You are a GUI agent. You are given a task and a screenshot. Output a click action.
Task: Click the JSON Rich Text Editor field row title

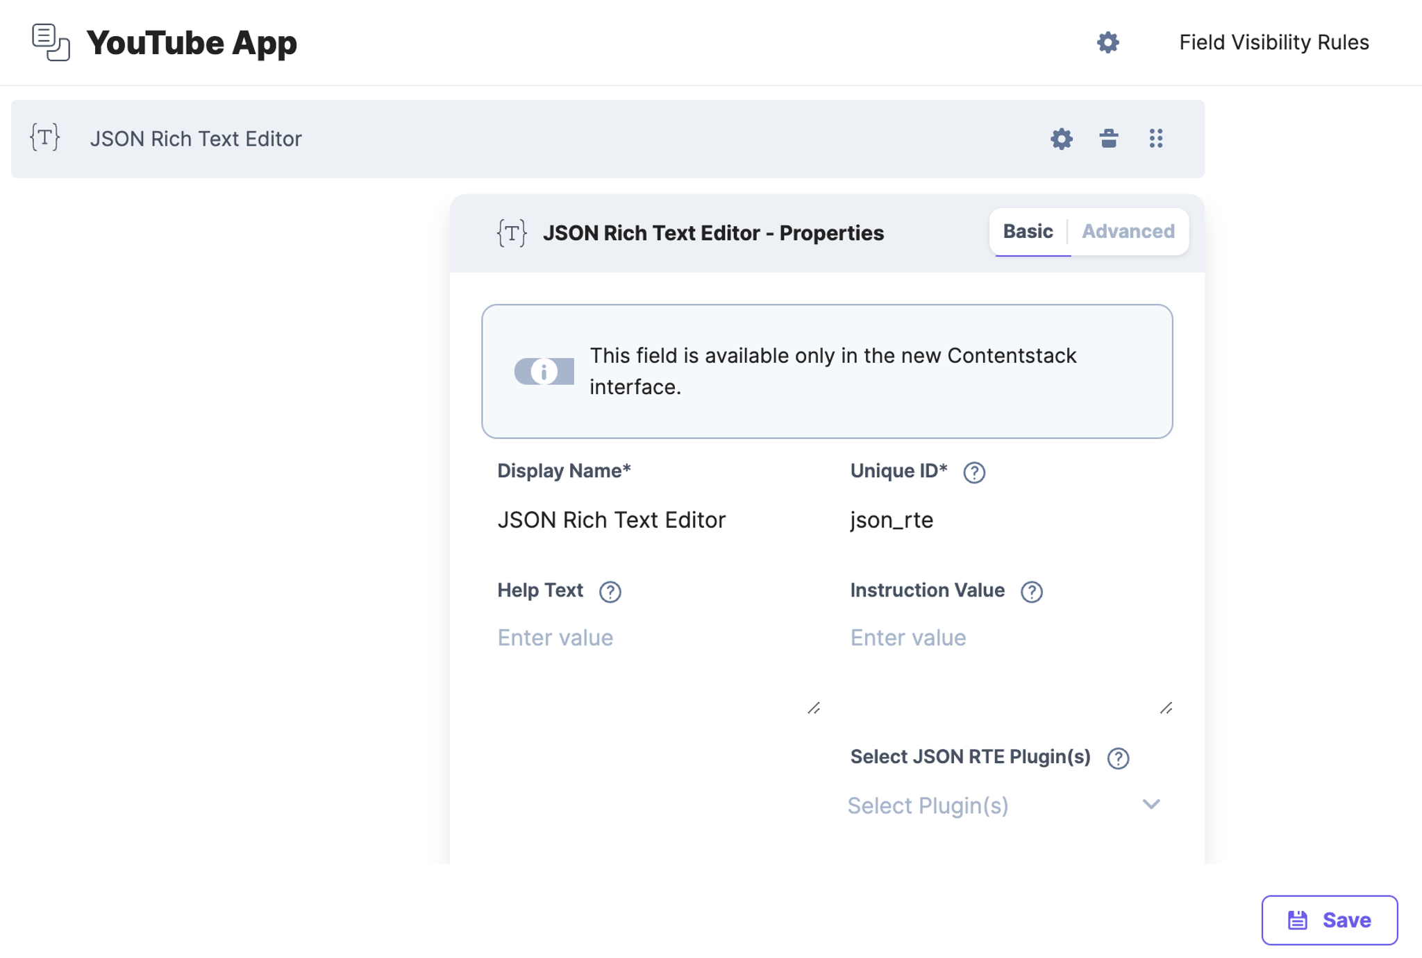(196, 139)
